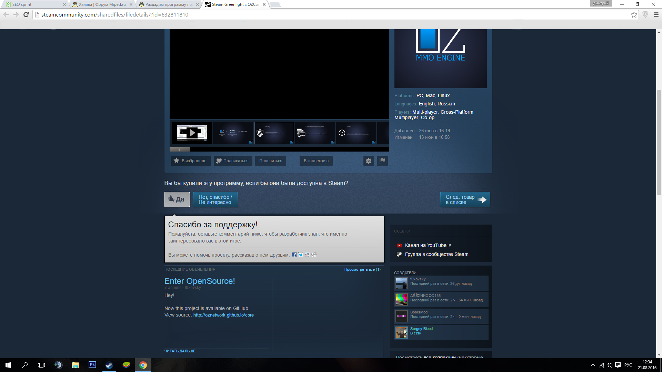Click the shield extension icon in Chrome

tap(645, 14)
